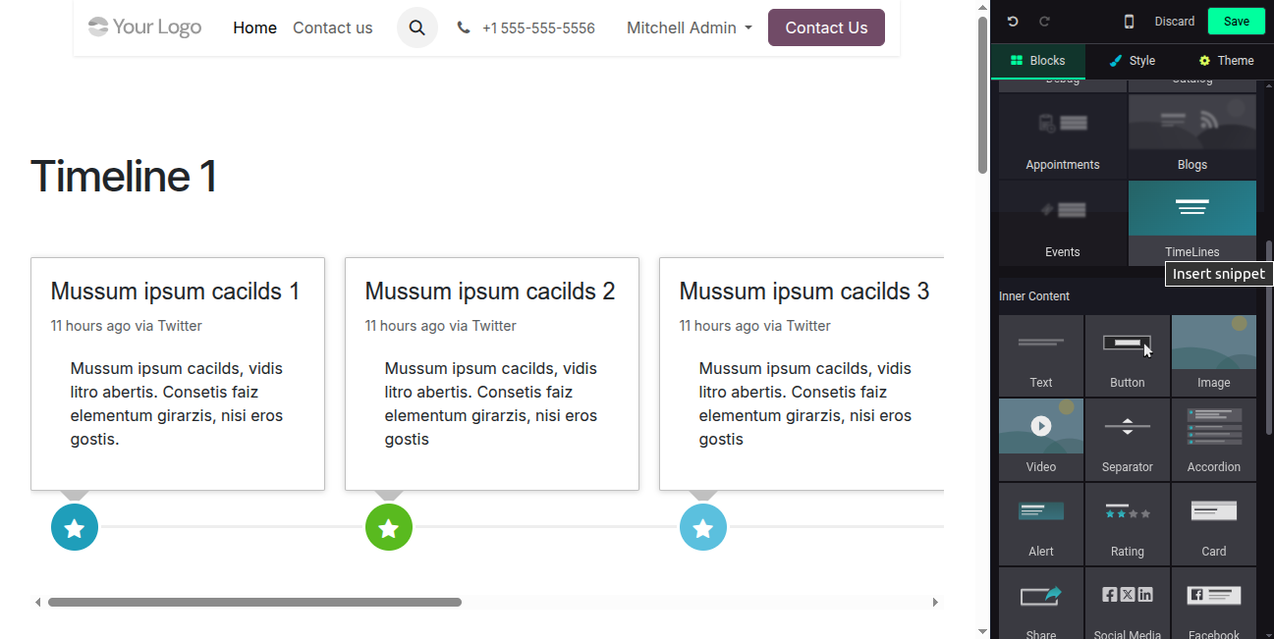This screenshot has width=1274, height=639.
Task: Select the Appointments snippet block
Action: click(x=1063, y=135)
